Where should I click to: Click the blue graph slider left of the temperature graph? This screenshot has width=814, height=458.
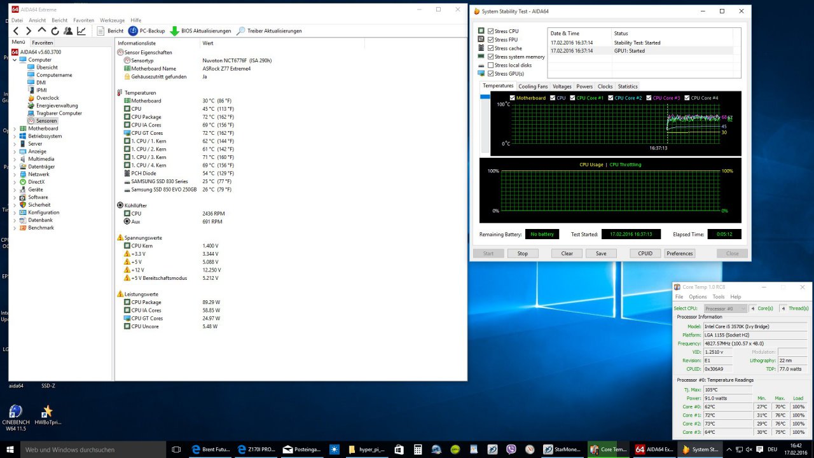point(485,97)
